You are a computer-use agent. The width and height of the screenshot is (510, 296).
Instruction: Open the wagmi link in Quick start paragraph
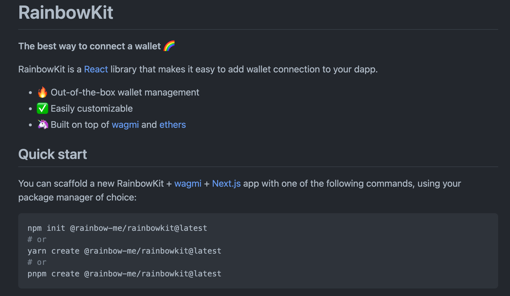pyautogui.click(x=188, y=183)
